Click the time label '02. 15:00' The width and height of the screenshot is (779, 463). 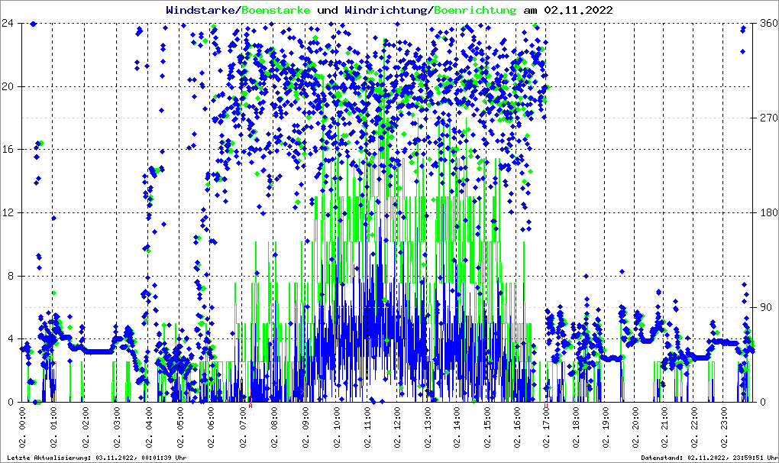click(x=487, y=427)
